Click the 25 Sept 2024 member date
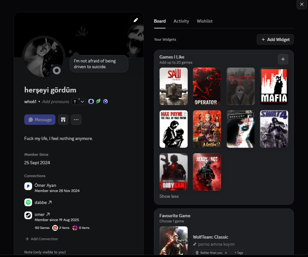Screen dimensions: 308x257 click(x=37, y=163)
